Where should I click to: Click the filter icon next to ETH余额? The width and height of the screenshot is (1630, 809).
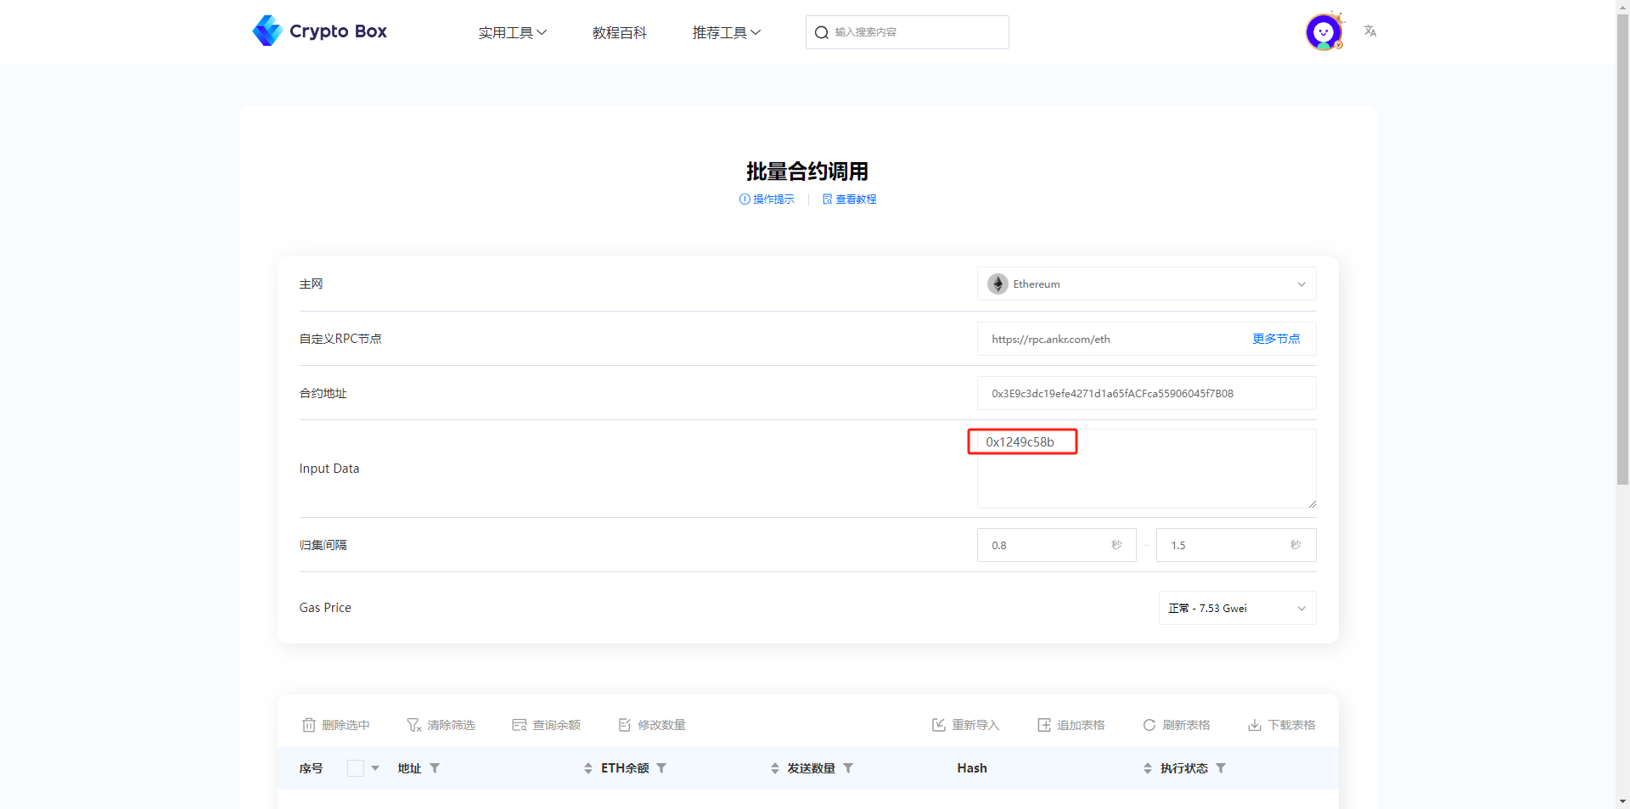(x=661, y=768)
